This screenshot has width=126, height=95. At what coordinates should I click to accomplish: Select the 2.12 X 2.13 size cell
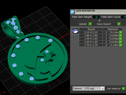click(x=91, y=32)
